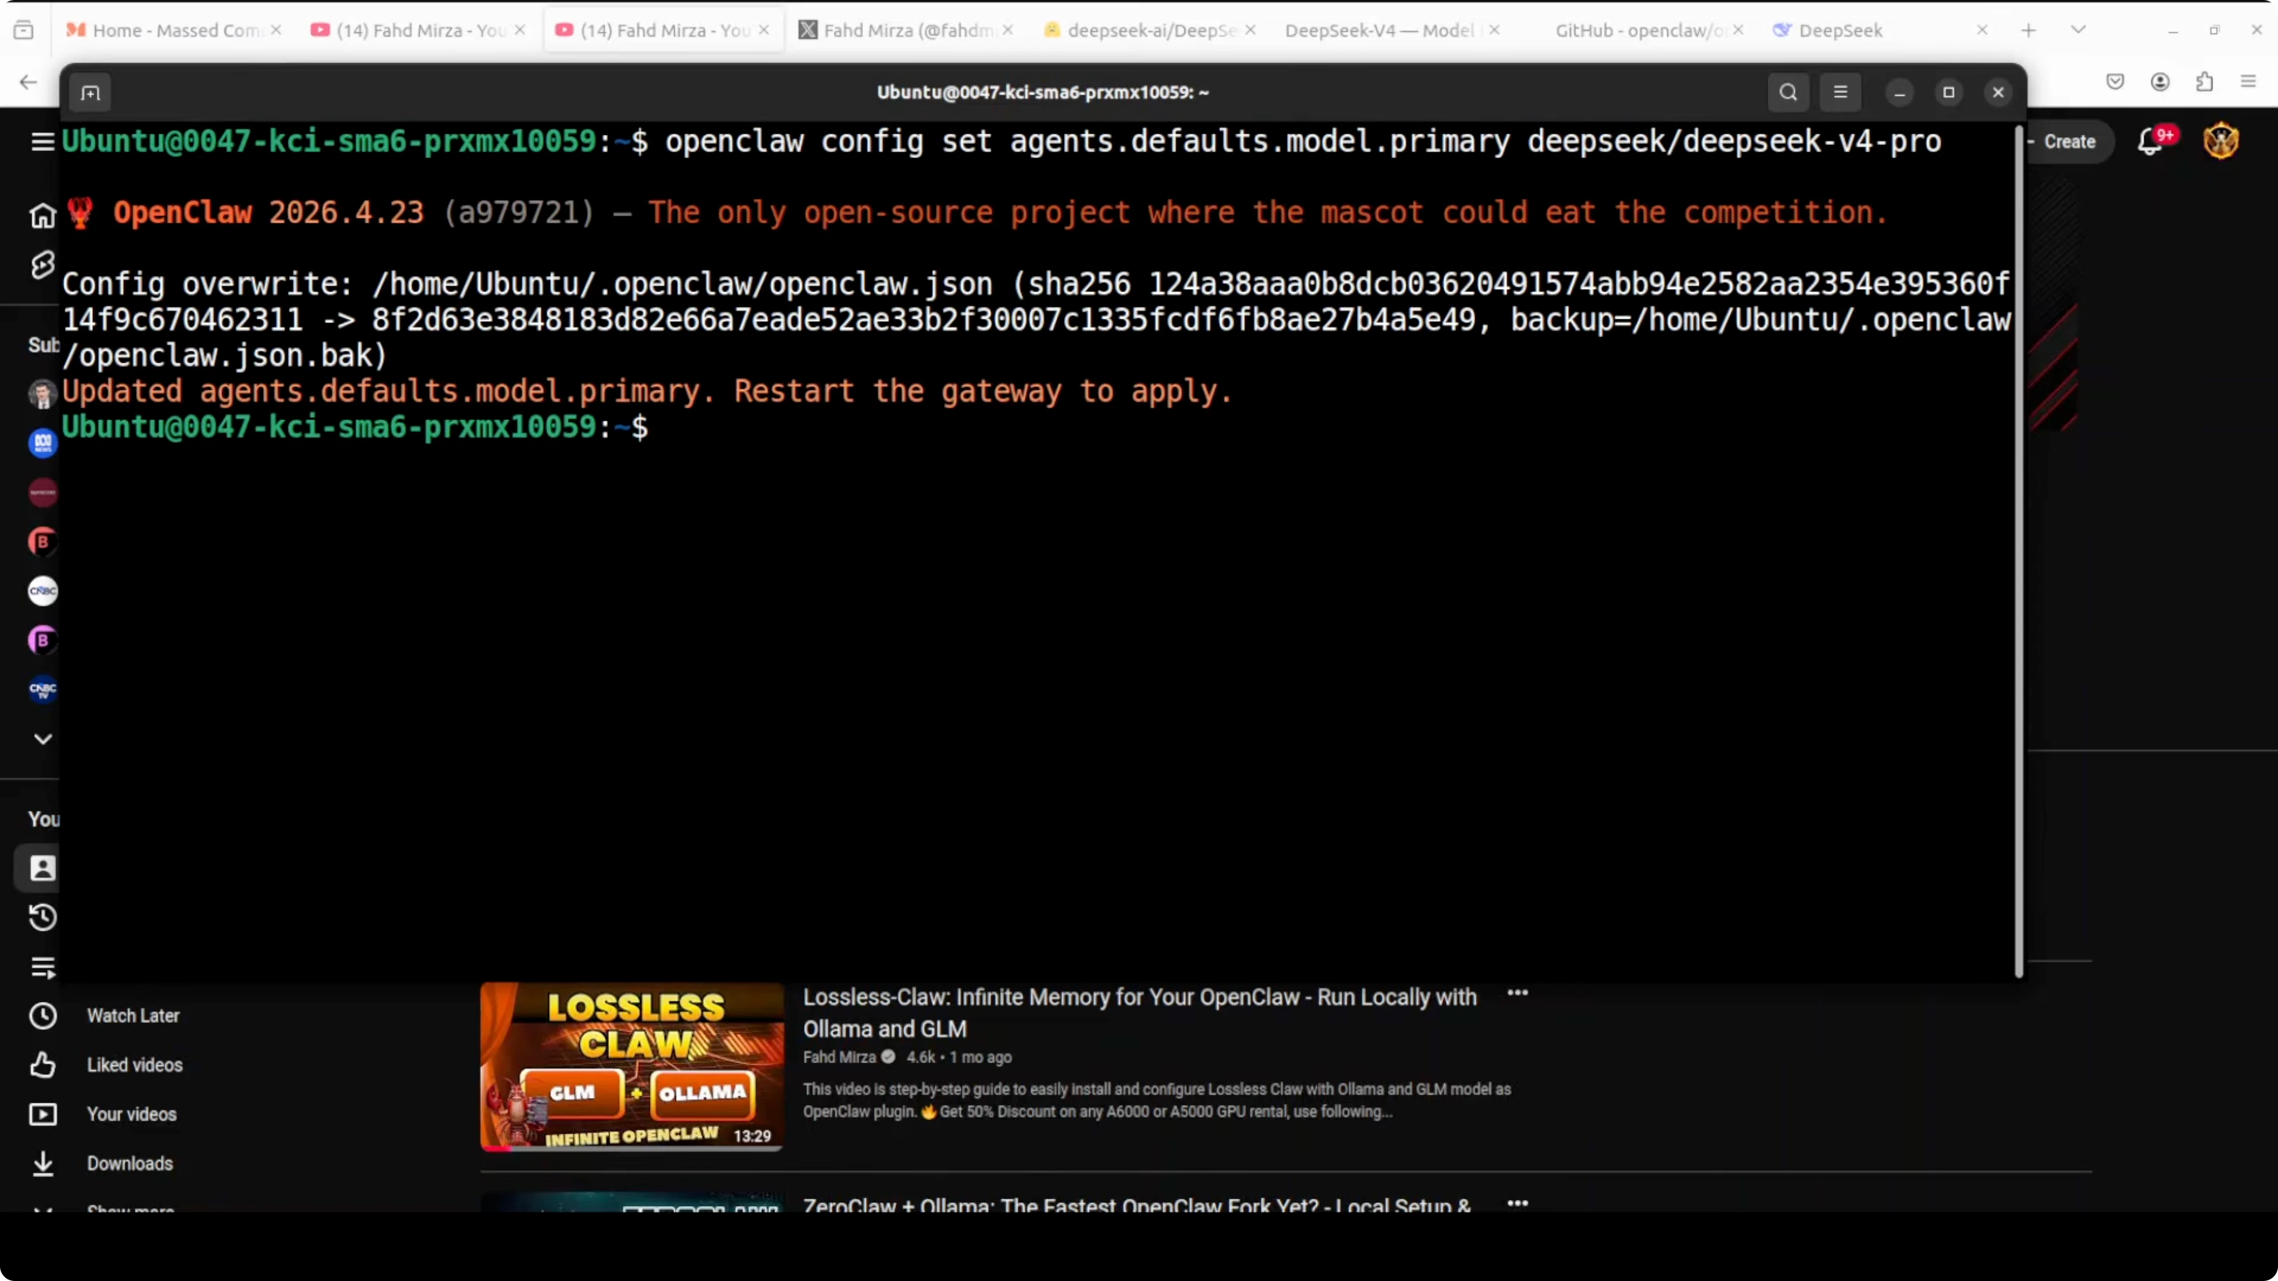Go to YouTube Home icon

pos(41,215)
